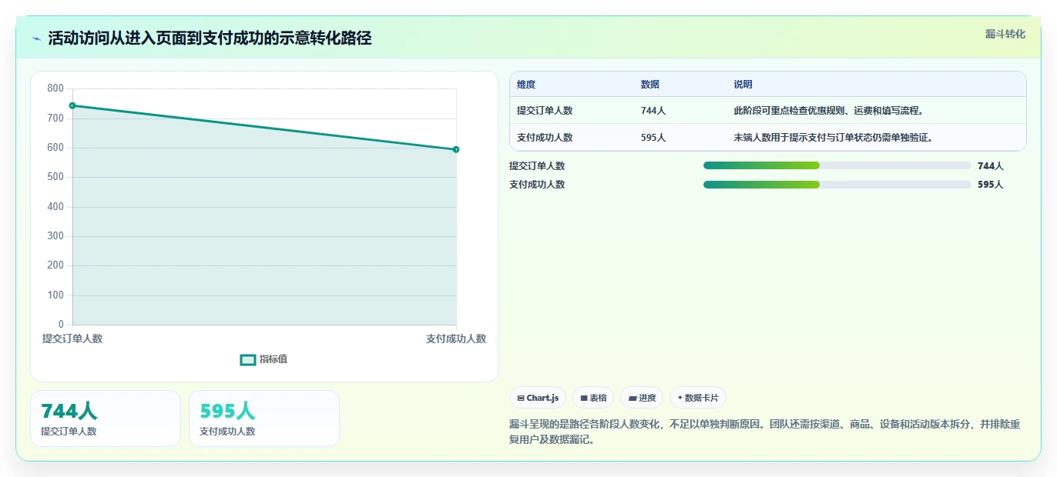Select the 进度 tag chip
The image size is (1057, 477).
642,398
